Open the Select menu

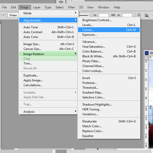click(x=59, y=7)
